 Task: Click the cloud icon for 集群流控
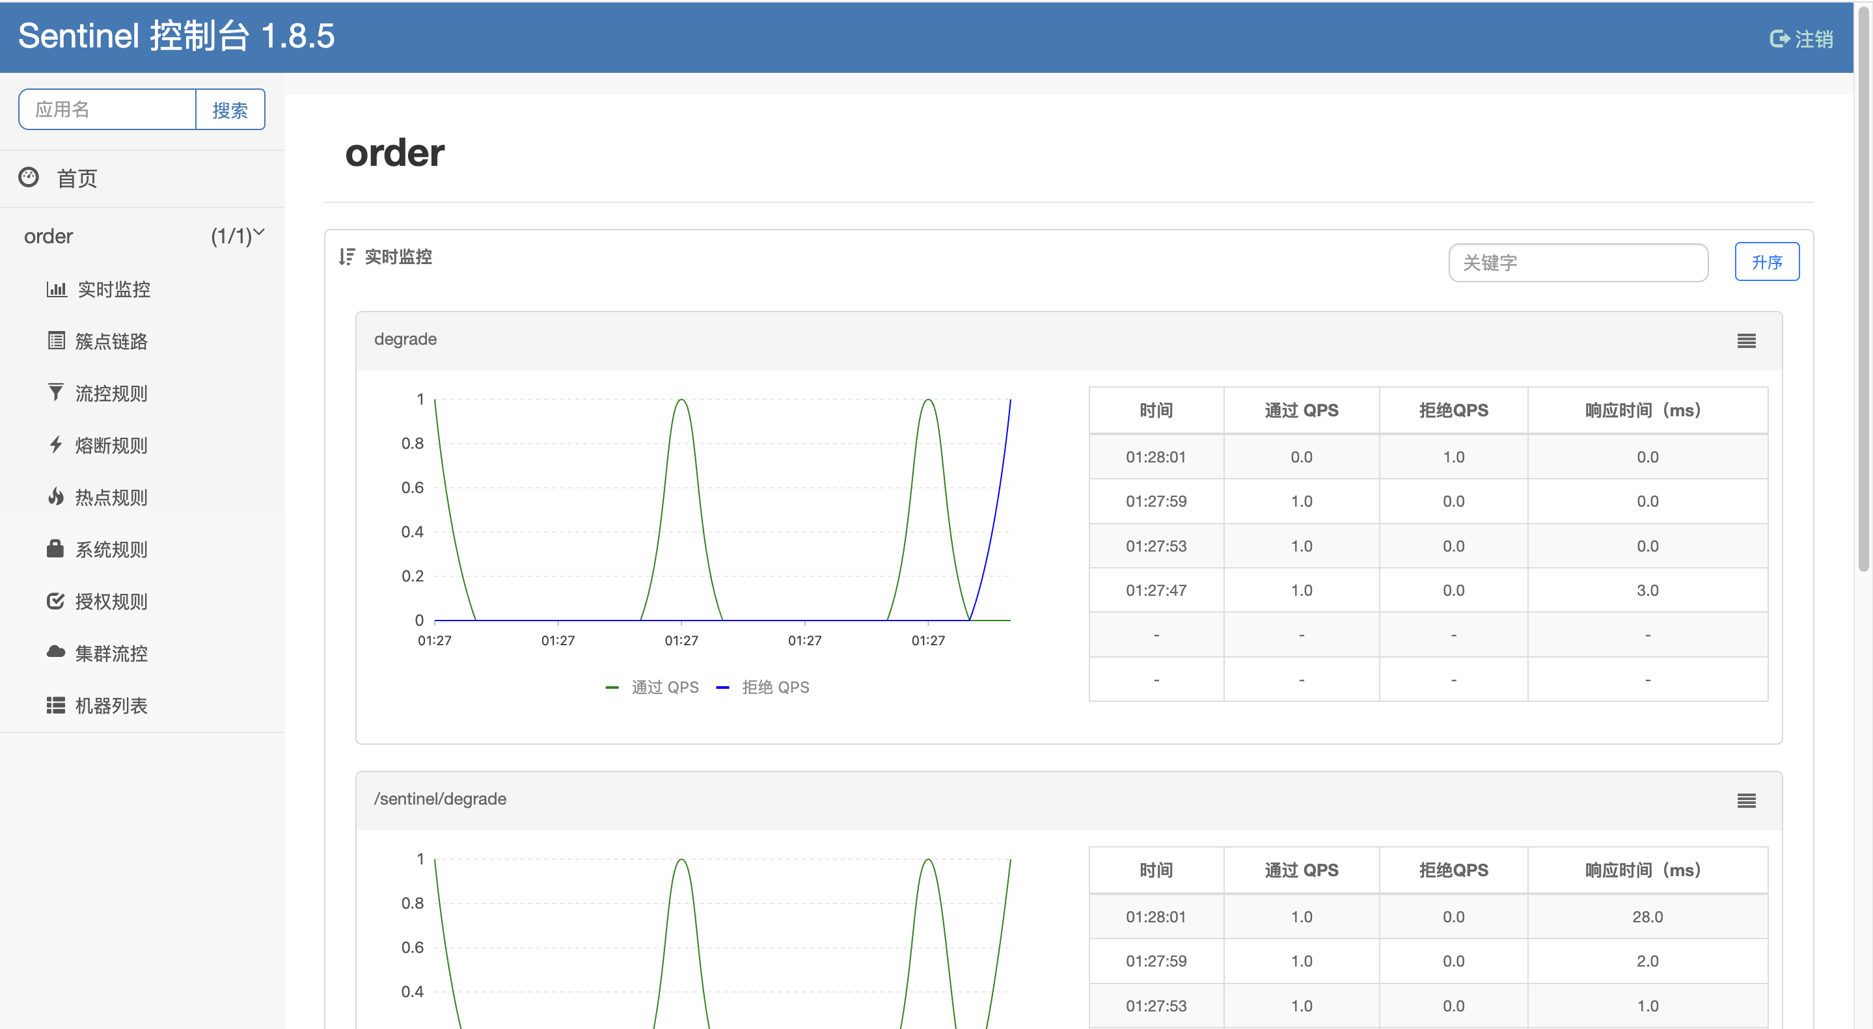tap(56, 652)
